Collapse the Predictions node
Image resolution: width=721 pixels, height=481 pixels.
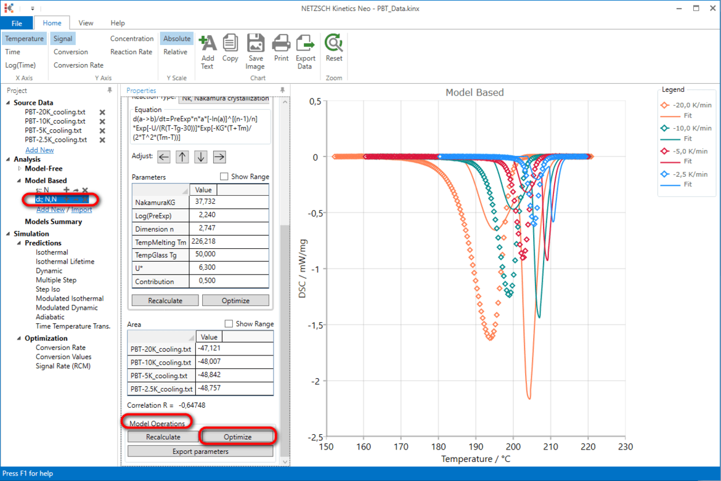click(19, 243)
